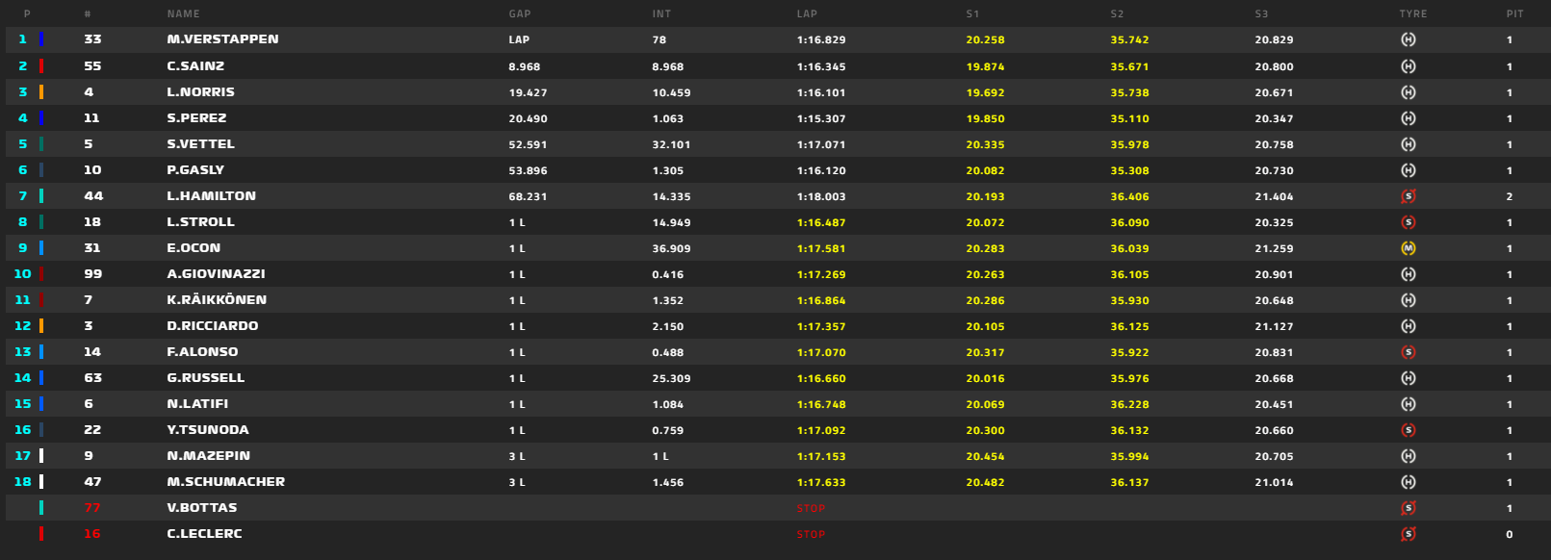Select driver name K.RÄIKKÖNEN
1551x560 pixels.
point(217,300)
